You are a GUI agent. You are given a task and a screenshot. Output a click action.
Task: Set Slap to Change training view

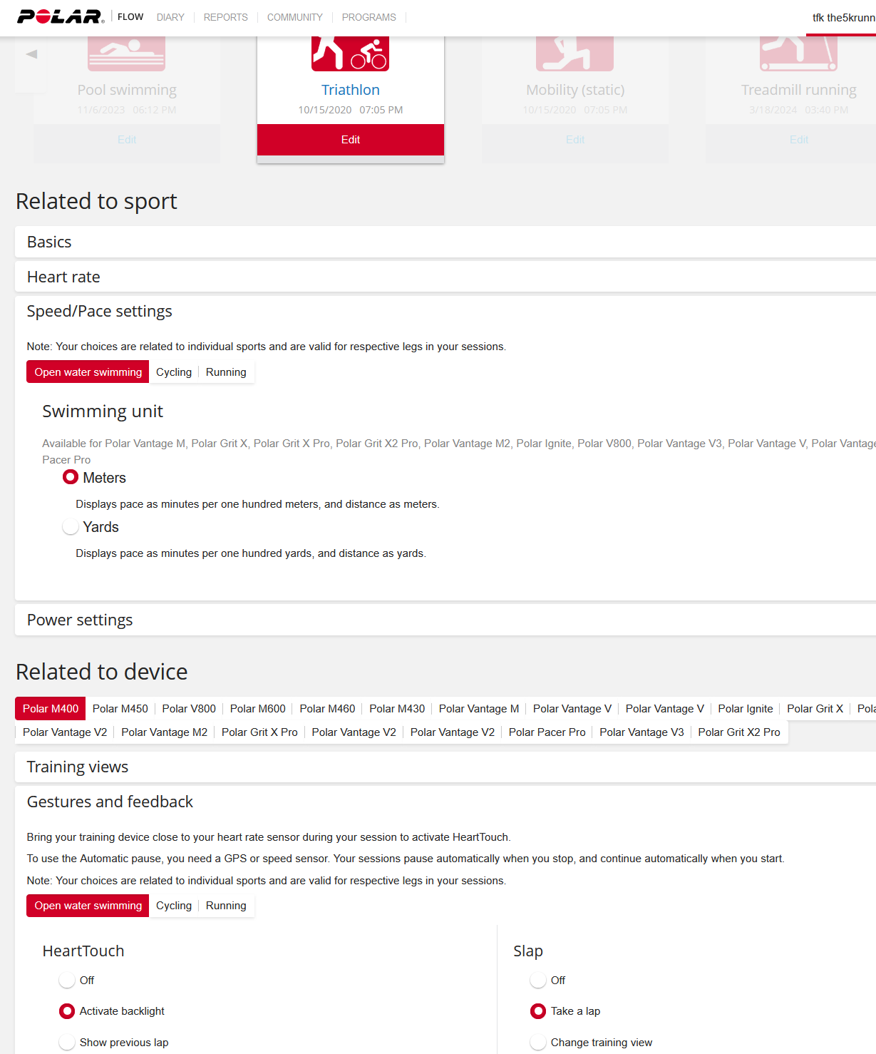(x=538, y=1043)
